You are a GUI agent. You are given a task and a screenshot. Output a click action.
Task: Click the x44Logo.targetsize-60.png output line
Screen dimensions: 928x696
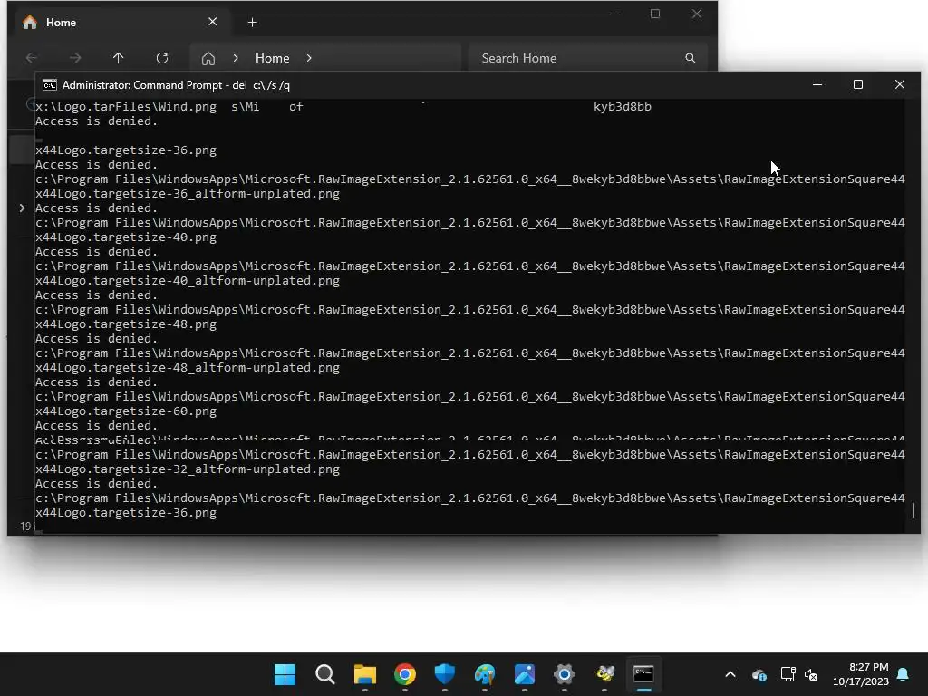pyautogui.click(x=126, y=411)
